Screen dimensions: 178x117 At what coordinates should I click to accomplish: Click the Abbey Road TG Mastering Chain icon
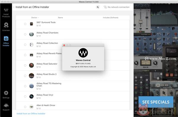31,86
